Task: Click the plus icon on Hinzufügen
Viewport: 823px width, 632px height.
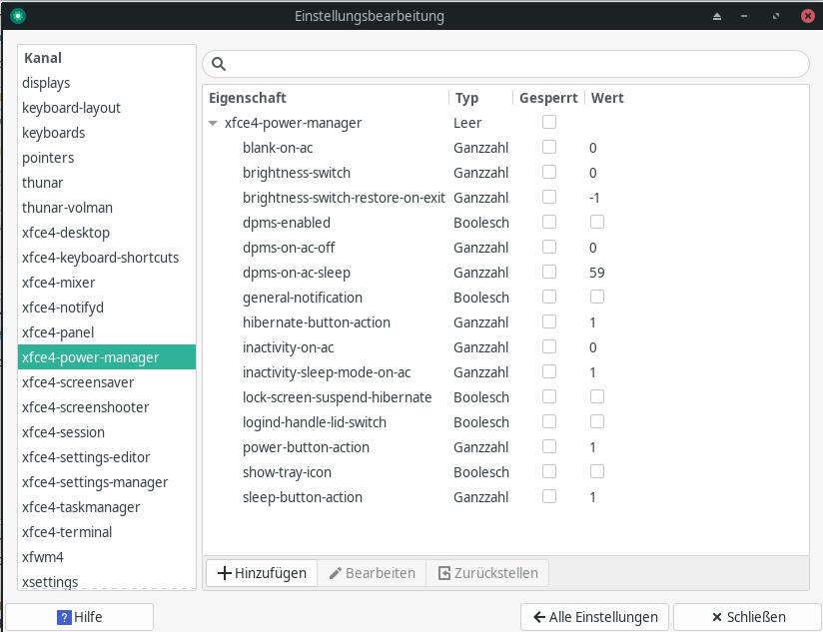Action: point(224,573)
